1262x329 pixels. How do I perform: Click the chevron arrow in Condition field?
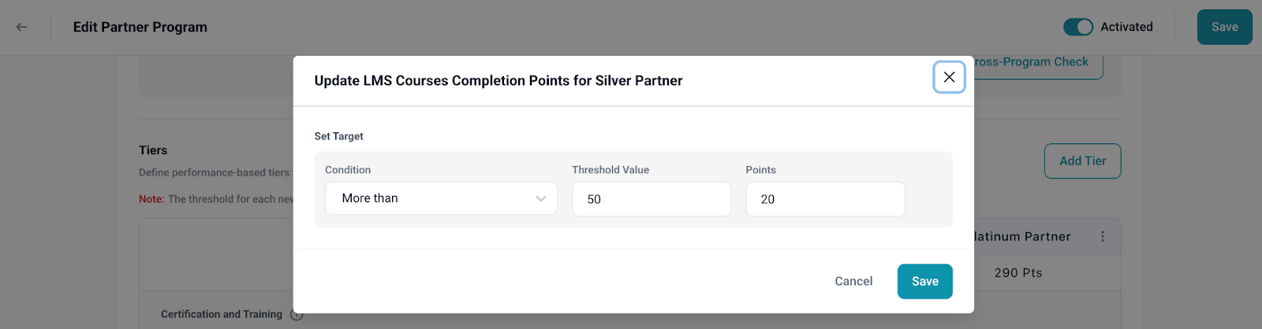[540, 198]
